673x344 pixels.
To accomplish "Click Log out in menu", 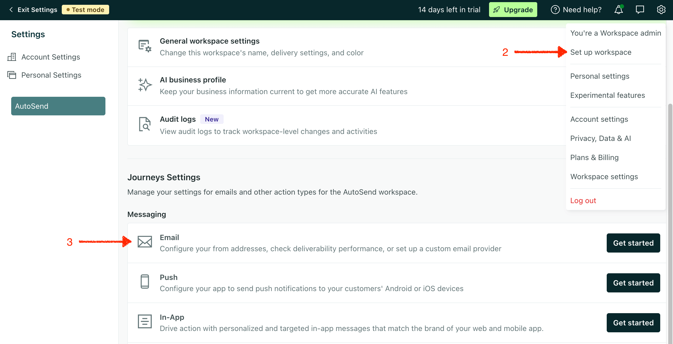I will click(x=583, y=201).
